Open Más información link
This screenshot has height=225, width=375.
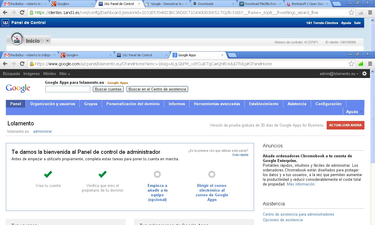pyautogui.click(x=301, y=184)
